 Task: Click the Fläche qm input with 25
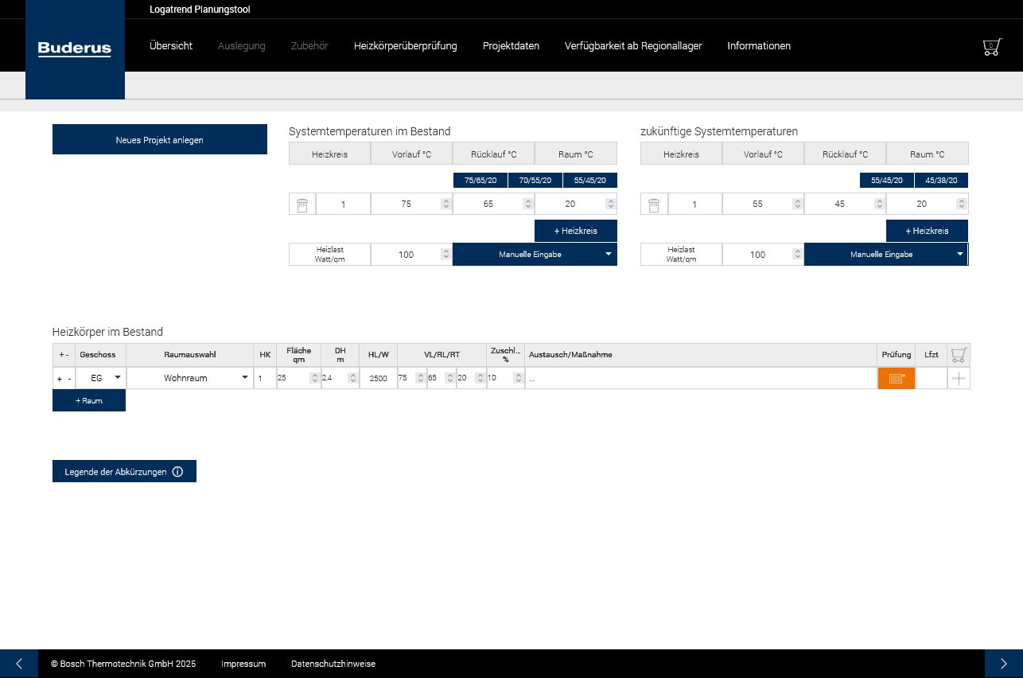coord(294,378)
